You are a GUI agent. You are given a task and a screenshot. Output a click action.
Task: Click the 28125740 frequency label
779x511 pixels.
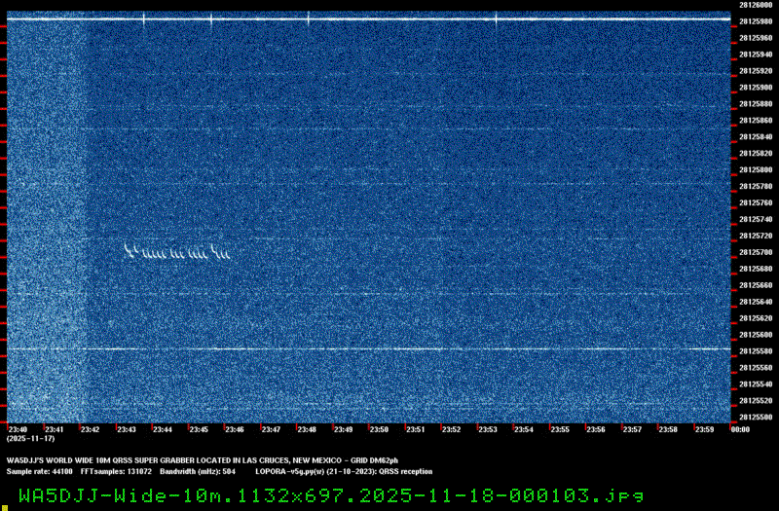coord(756,219)
